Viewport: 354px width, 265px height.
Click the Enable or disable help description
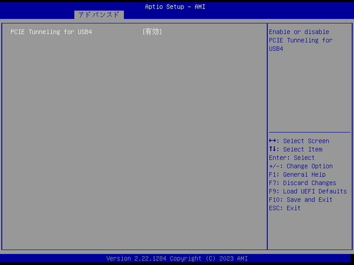tap(300, 40)
